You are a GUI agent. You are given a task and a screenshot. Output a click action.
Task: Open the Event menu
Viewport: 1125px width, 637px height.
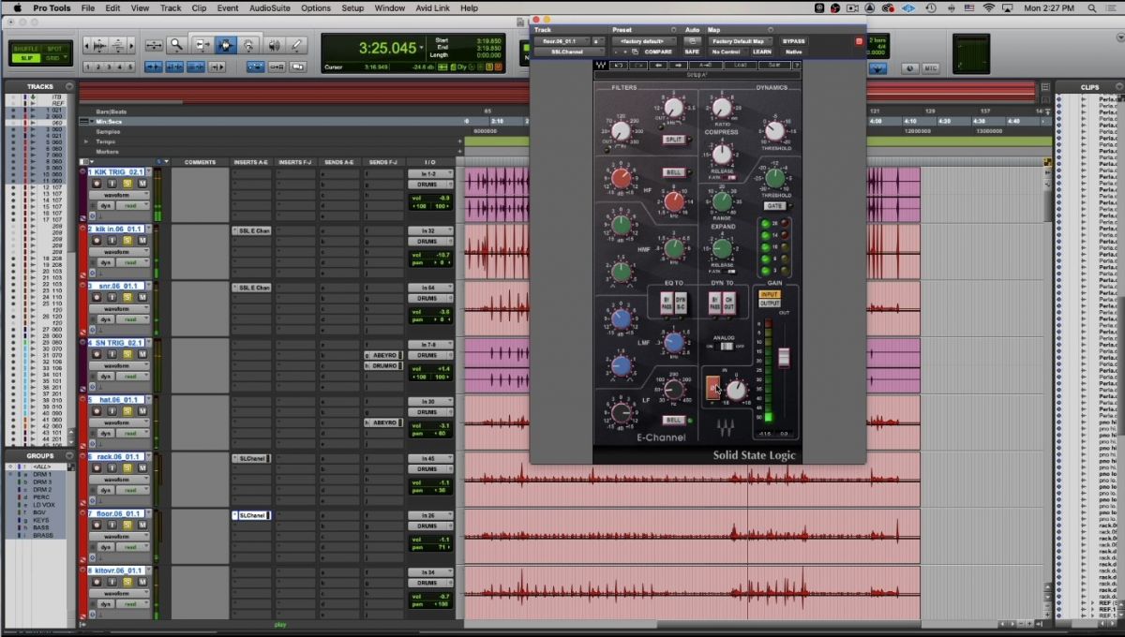click(227, 7)
